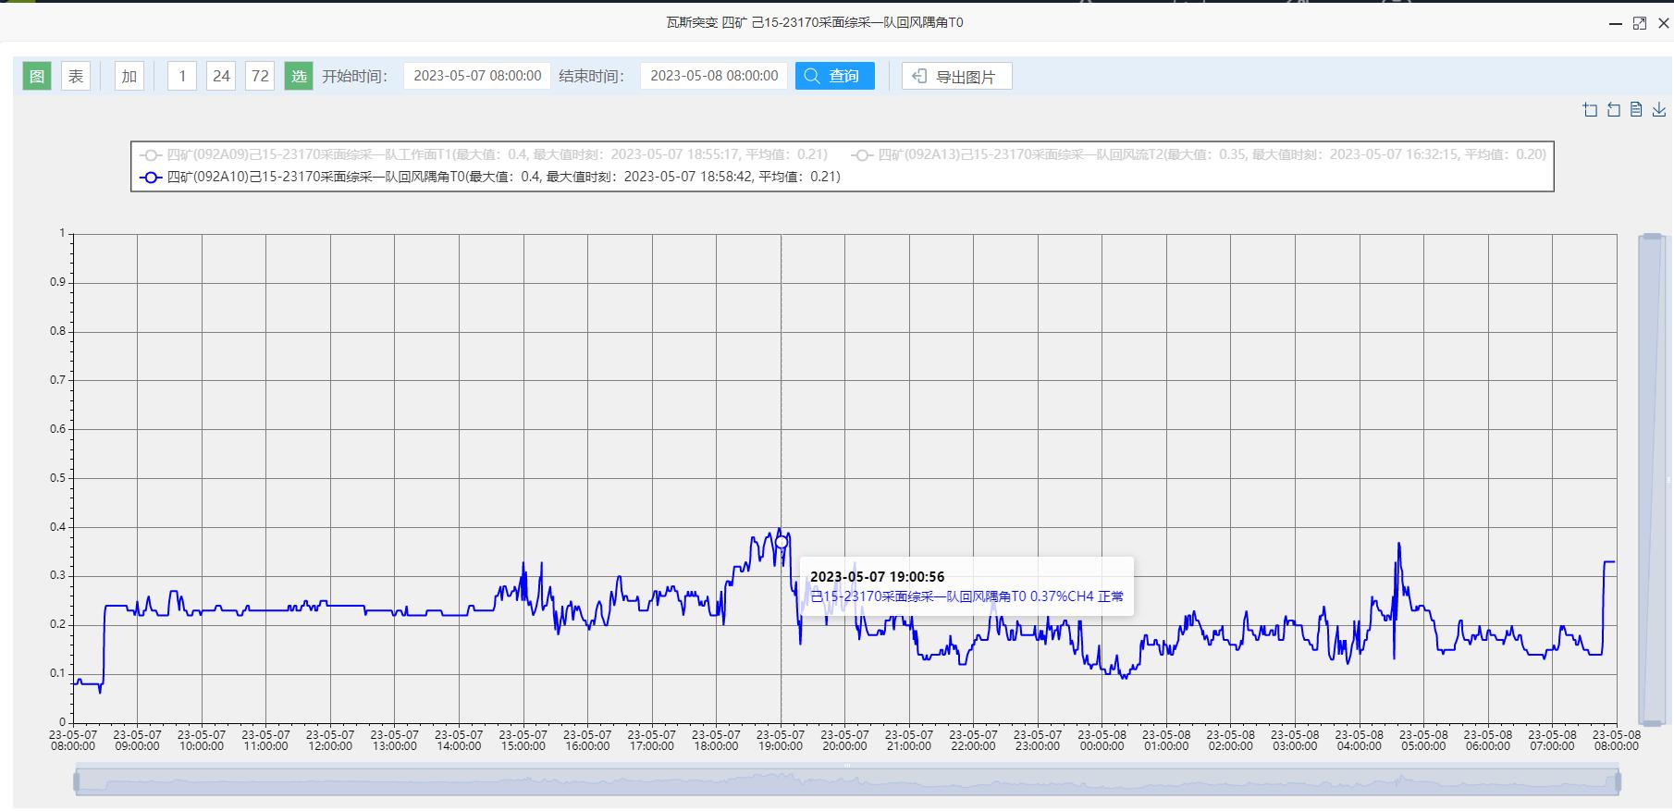The image size is (1674, 811).
Task: Switch to chart view with green 图 button
Action: pyautogui.click(x=37, y=76)
